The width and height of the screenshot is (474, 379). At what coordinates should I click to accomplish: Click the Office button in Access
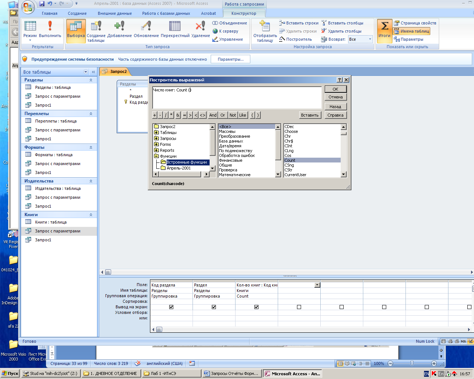pyautogui.click(x=28, y=7)
